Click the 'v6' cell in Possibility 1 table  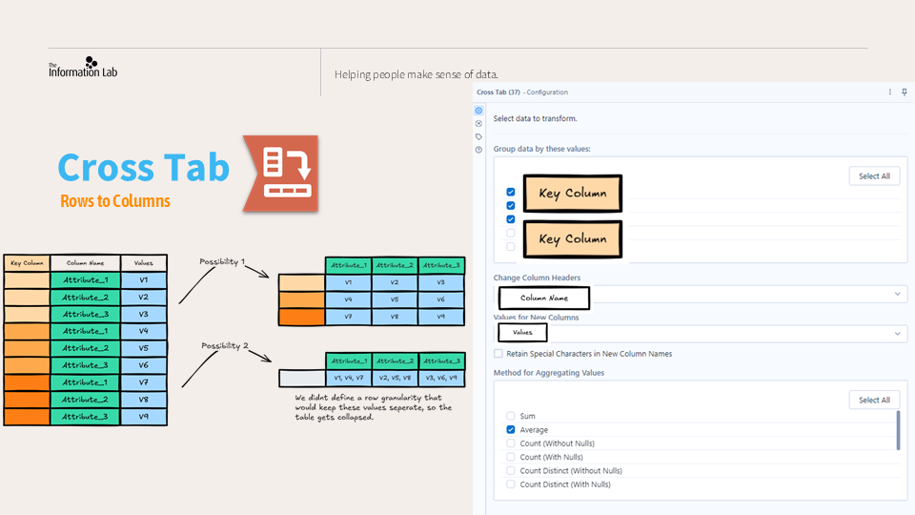[441, 299]
